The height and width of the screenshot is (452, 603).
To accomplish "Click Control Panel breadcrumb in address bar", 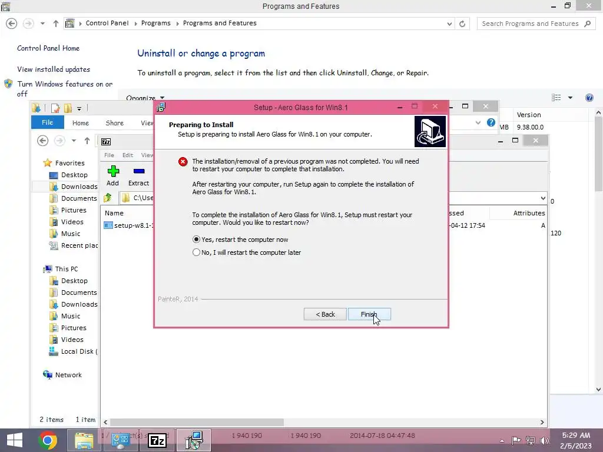I will (107, 23).
